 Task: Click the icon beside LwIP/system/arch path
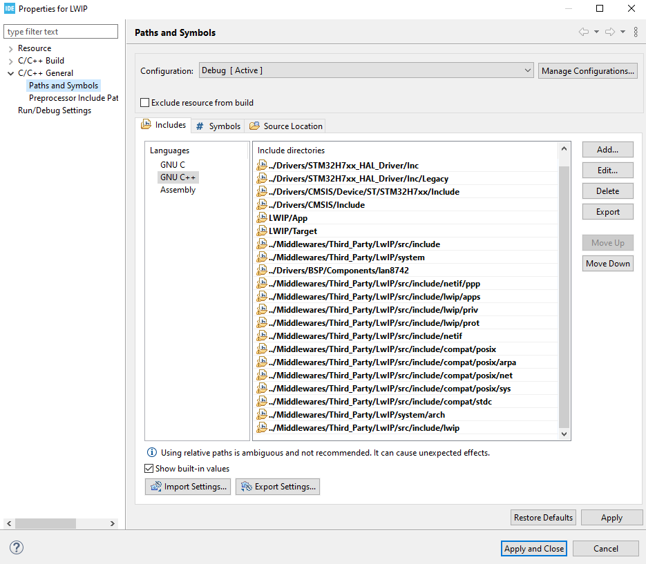[x=262, y=415]
